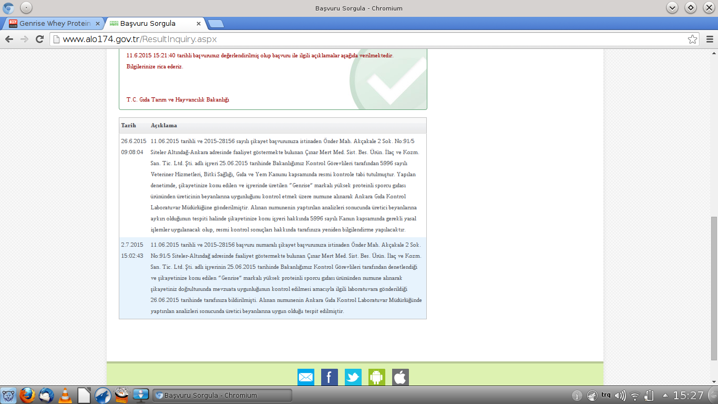Open the Apple app icon in the footer

[x=401, y=377]
